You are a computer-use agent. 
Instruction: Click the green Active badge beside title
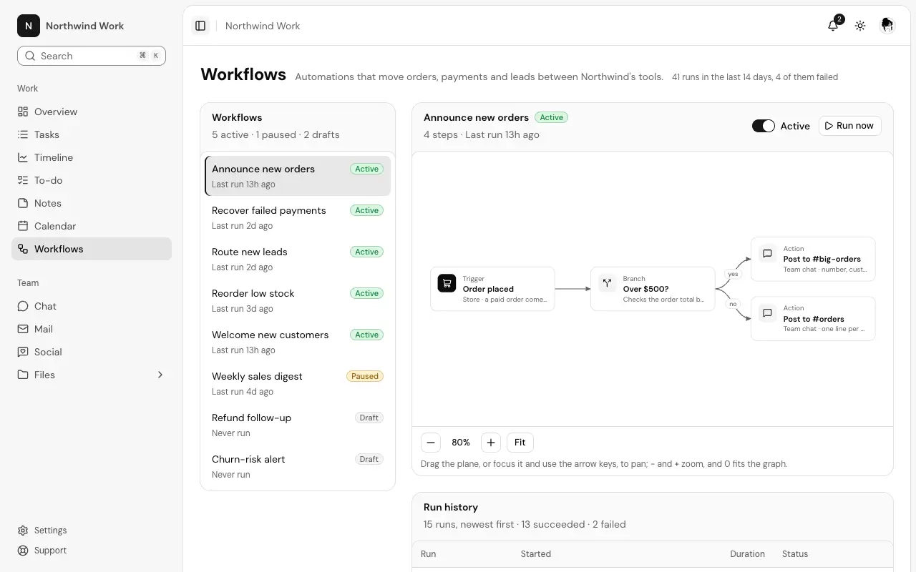pyautogui.click(x=551, y=117)
